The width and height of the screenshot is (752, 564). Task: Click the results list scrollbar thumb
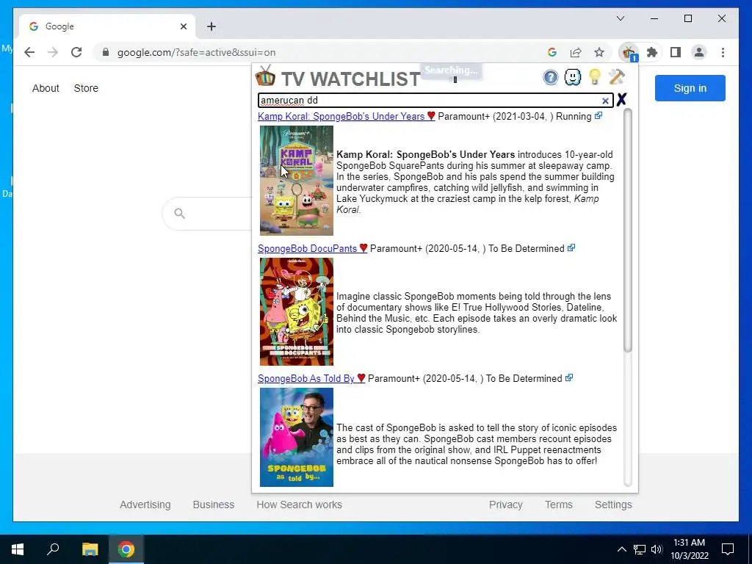pyautogui.click(x=628, y=230)
